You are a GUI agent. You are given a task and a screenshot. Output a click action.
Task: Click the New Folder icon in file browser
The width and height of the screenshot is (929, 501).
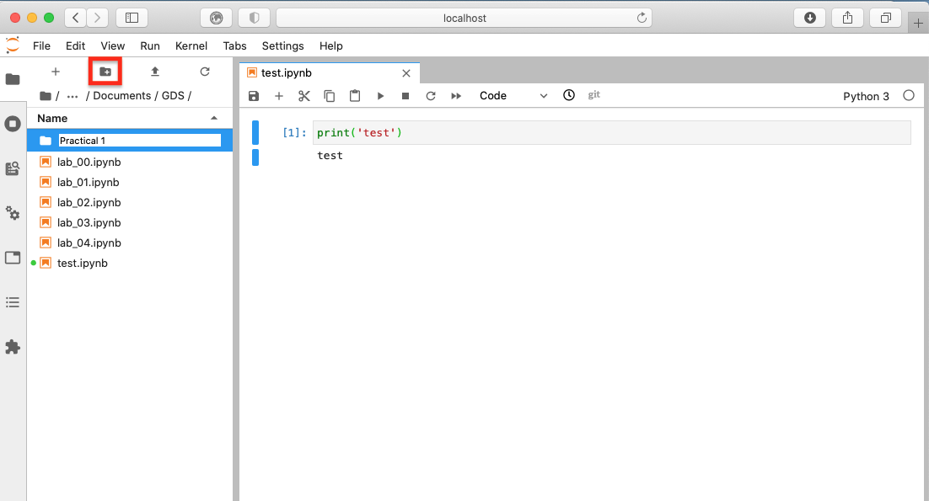click(x=105, y=72)
